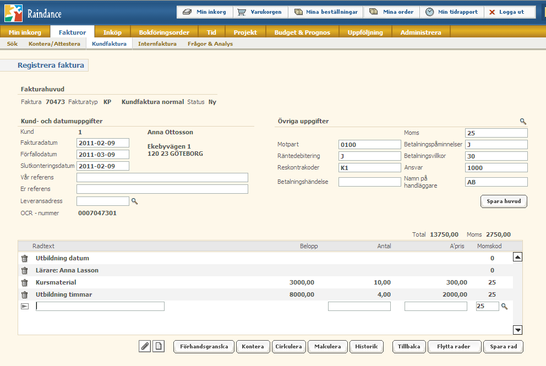Click the scroll down arrow of row list
Viewport: 546px width, 366px height.
point(517,330)
